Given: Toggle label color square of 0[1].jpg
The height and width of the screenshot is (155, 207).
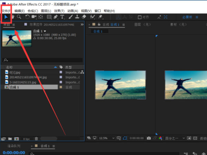Looking at the screenshot, I should tap(61, 72).
